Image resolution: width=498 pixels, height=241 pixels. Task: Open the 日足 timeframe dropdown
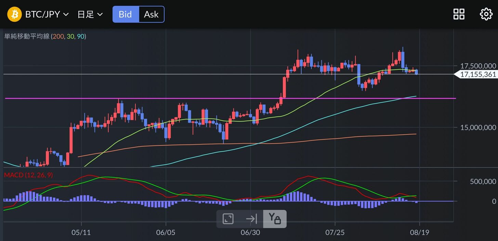coord(90,14)
